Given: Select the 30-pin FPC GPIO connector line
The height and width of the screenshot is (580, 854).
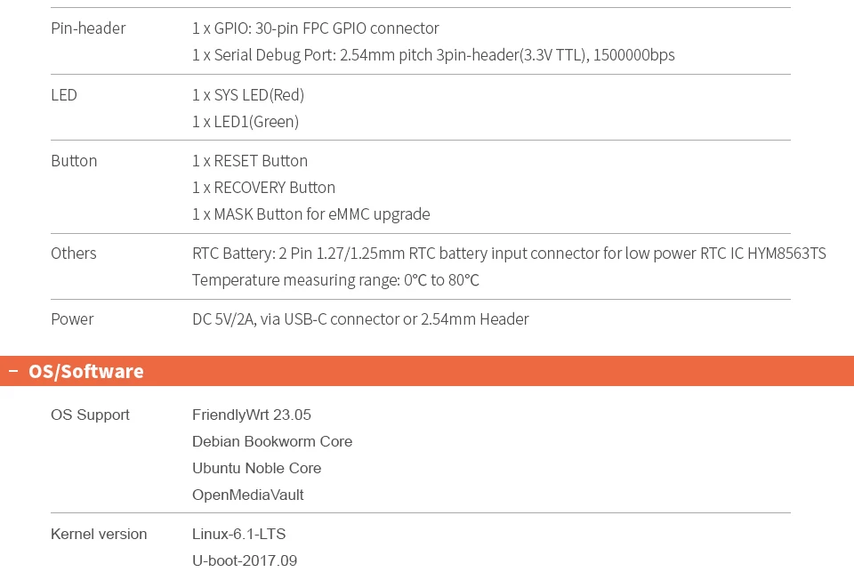Looking at the screenshot, I should [316, 28].
